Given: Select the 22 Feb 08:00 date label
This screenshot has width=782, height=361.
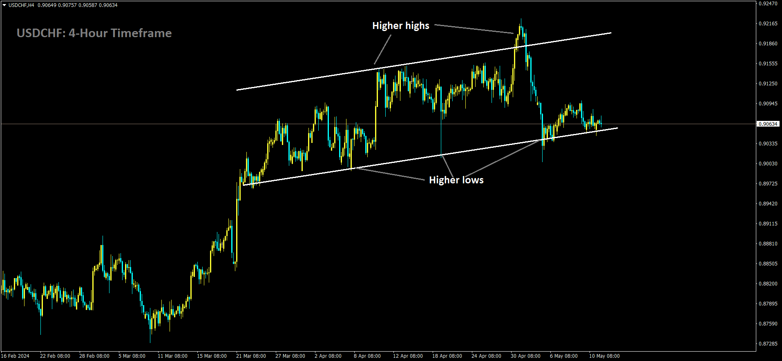Looking at the screenshot, I should pos(55,356).
